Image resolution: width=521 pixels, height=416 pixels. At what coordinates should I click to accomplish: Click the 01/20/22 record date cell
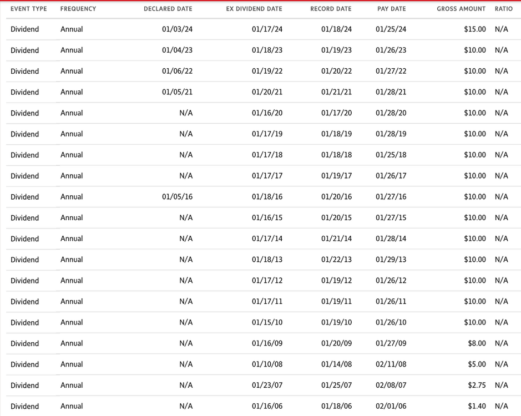click(336, 71)
